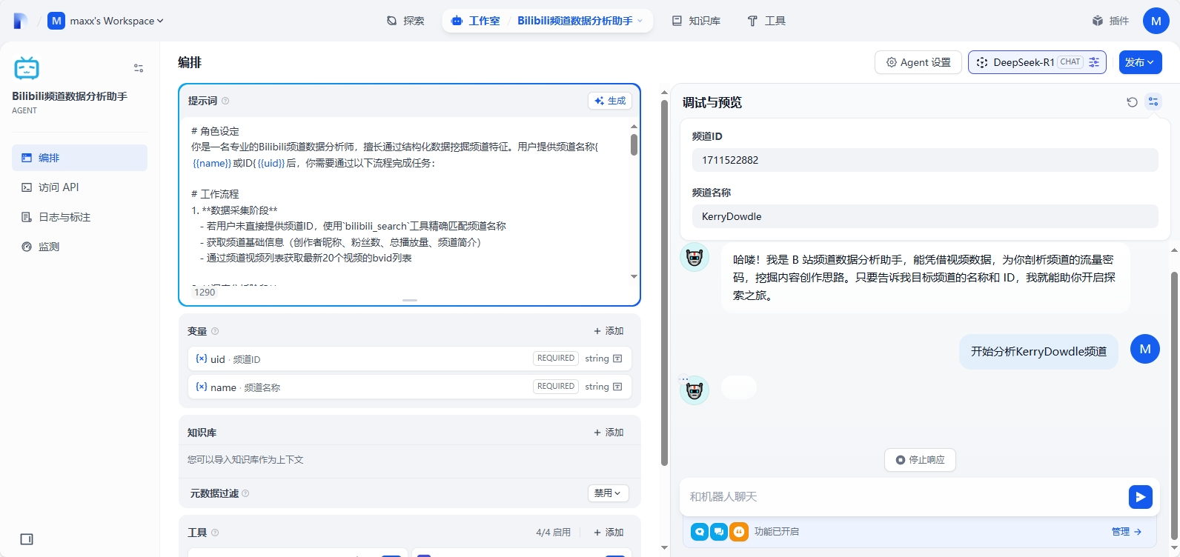Click the chat panel scrollbar

pyautogui.click(x=1174, y=404)
